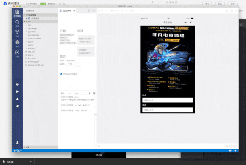Open kuai.zip download options chevron
The height and width of the screenshot is (165, 246).
(31, 162)
